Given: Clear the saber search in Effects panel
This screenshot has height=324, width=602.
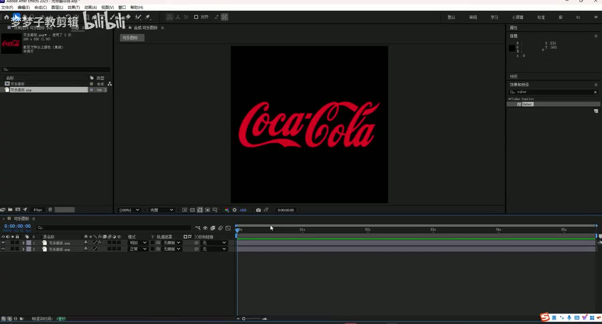Looking at the screenshot, I should click(x=595, y=92).
